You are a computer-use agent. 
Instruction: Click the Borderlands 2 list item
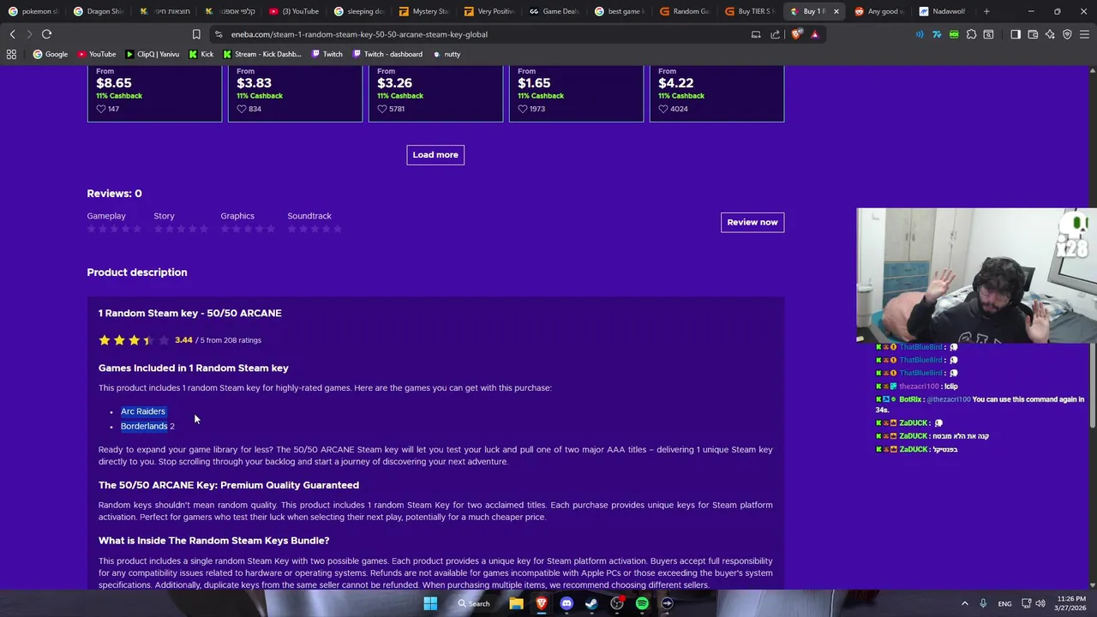pyautogui.click(x=147, y=426)
